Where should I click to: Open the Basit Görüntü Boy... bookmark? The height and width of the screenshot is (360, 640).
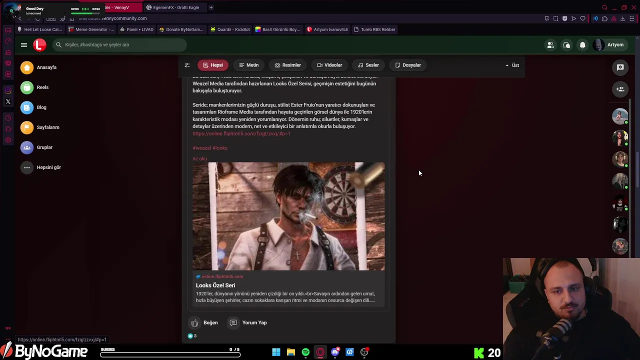(x=277, y=29)
